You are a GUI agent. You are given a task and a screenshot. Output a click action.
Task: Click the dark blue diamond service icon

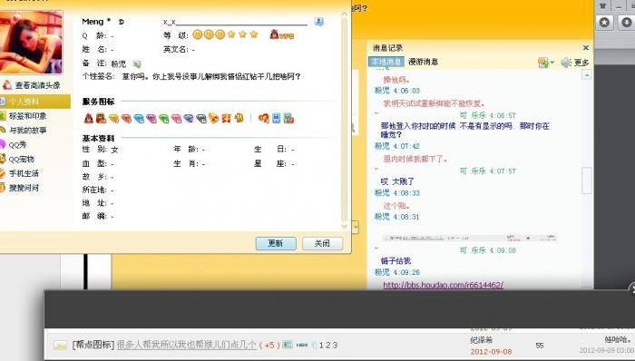[189, 118]
